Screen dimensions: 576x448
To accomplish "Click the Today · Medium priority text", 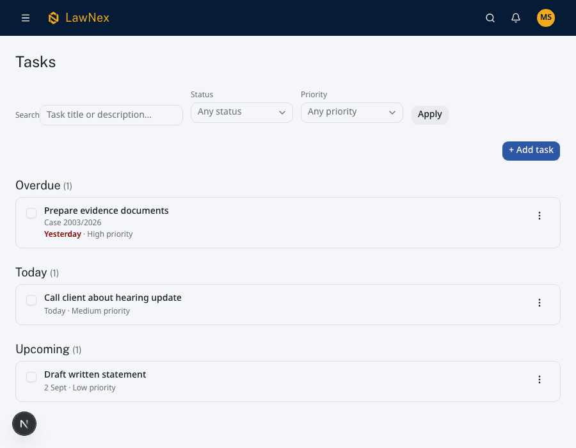I will (87, 311).
